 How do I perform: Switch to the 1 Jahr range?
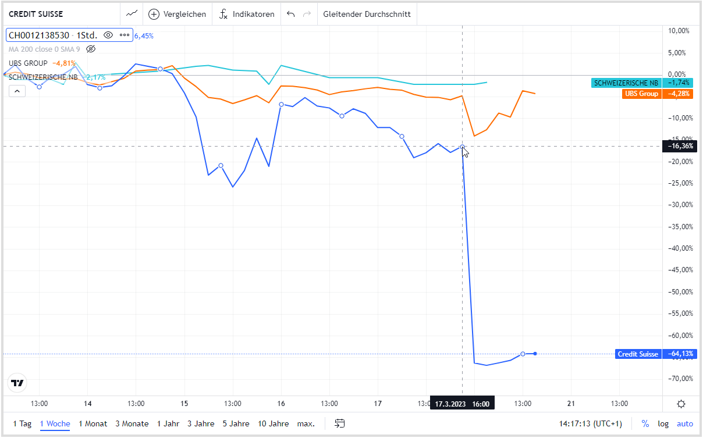pos(168,423)
